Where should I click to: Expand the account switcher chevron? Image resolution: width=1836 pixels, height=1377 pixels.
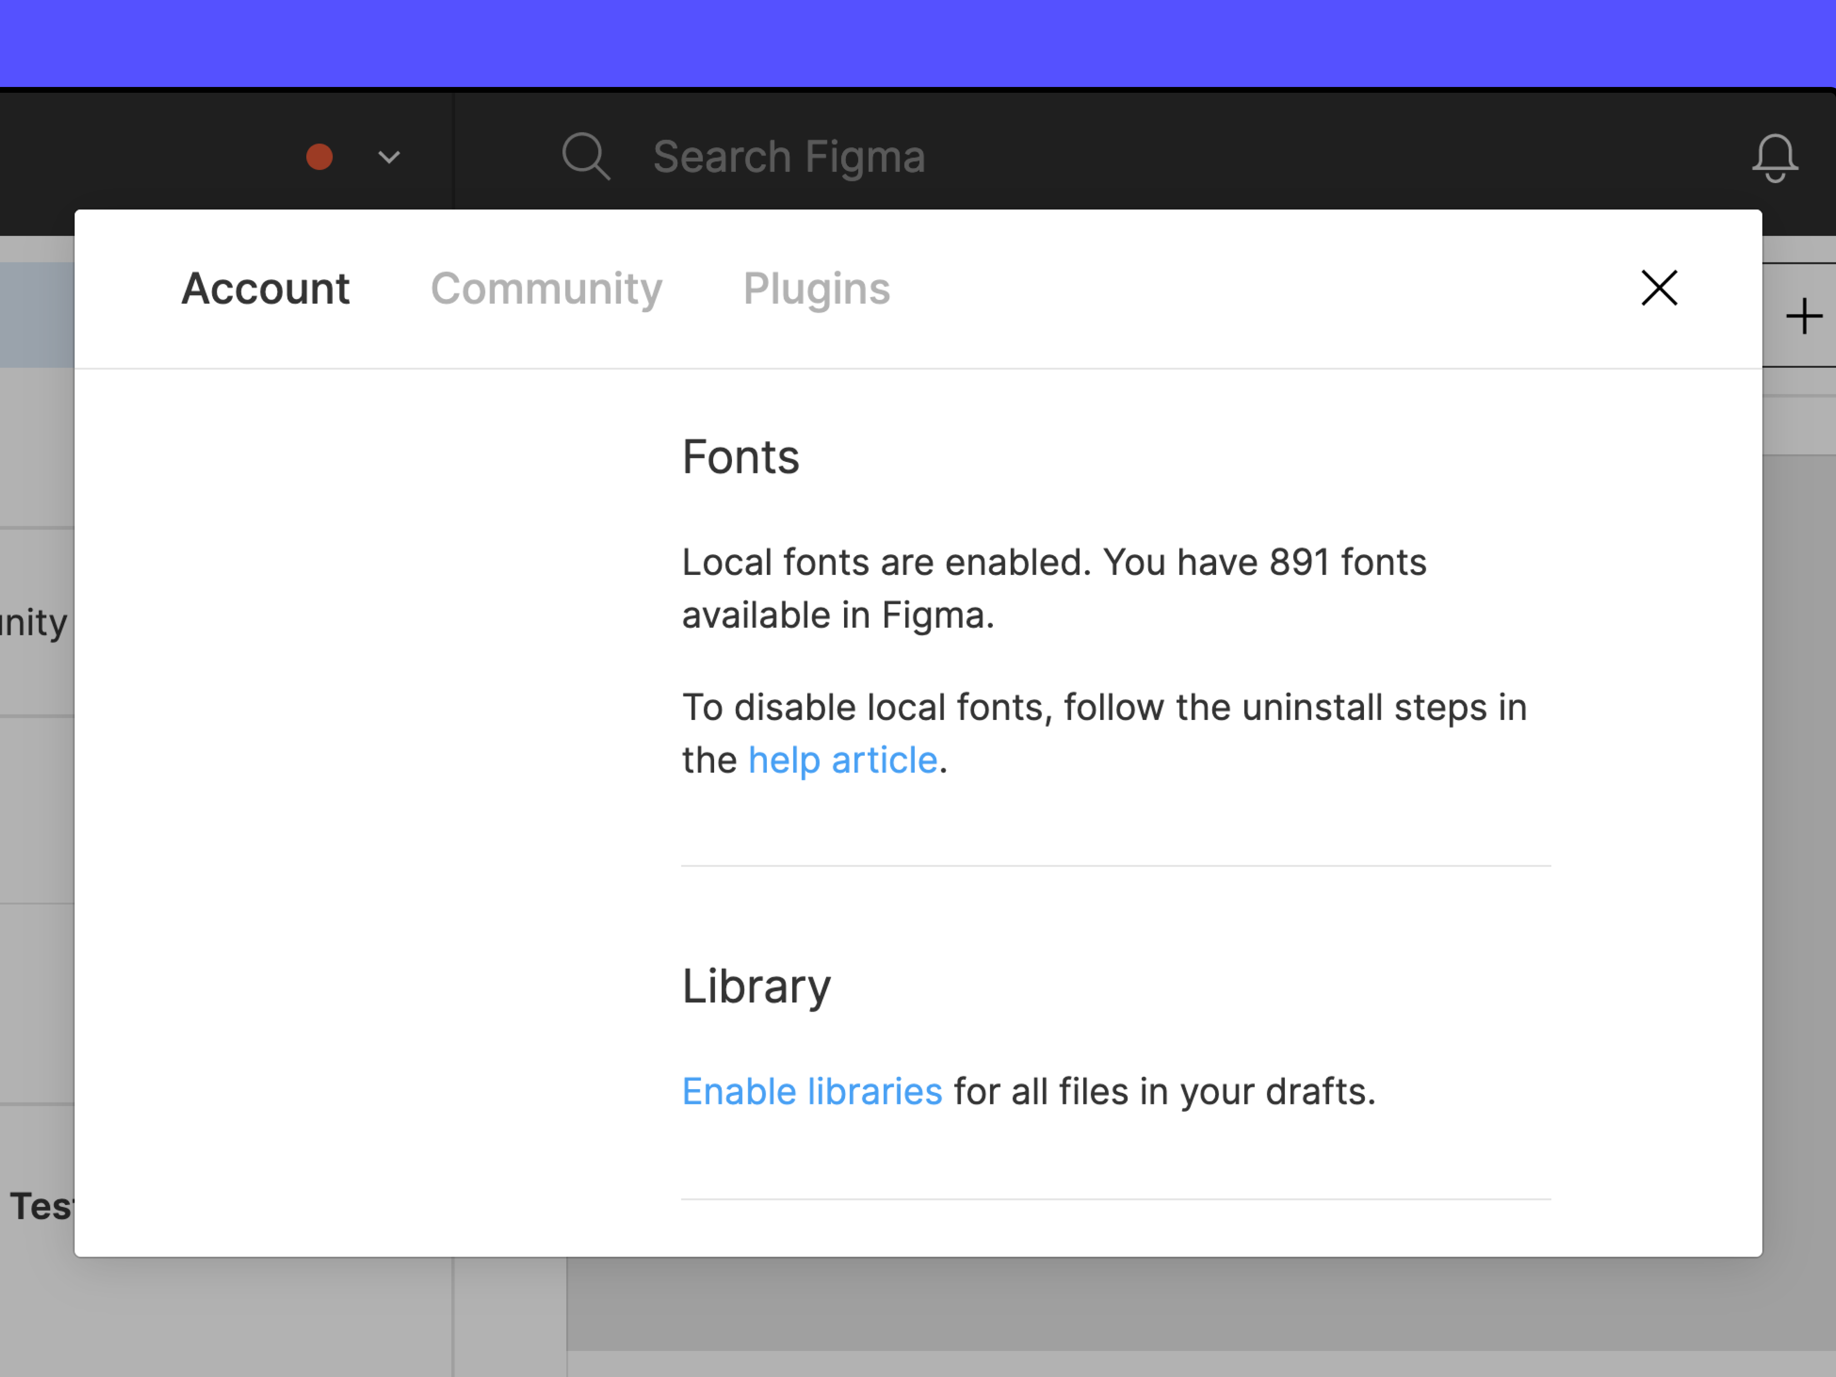(389, 157)
